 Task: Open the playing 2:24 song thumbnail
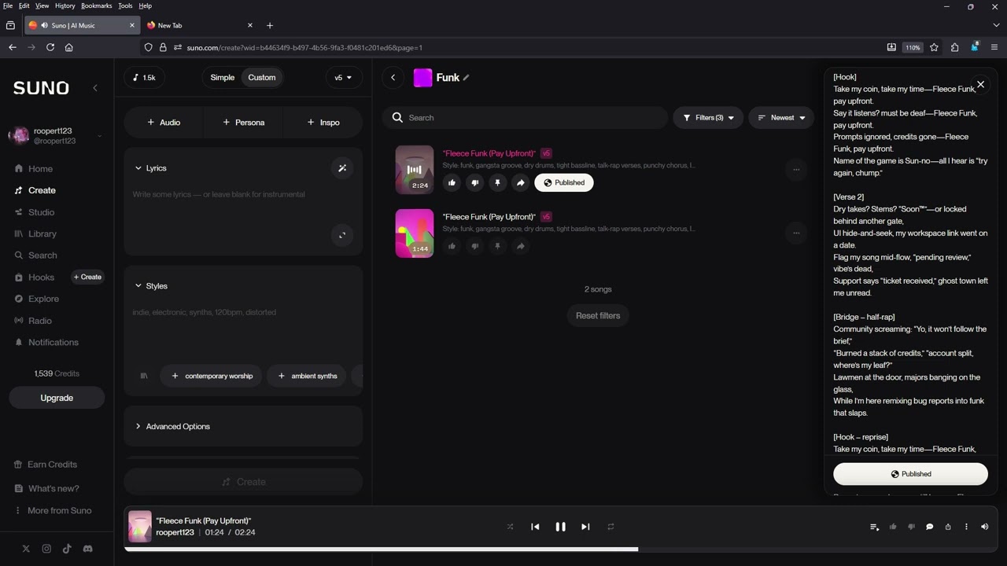[414, 170]
